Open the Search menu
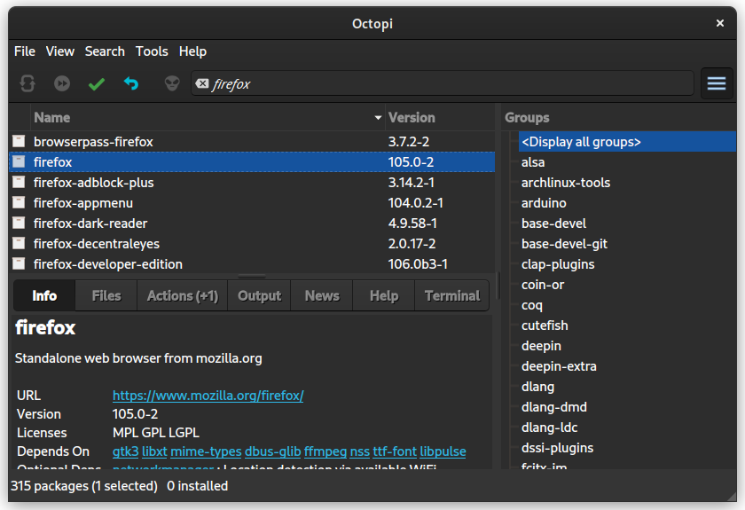This screenshot has height=510, width=745. (105, 51)
